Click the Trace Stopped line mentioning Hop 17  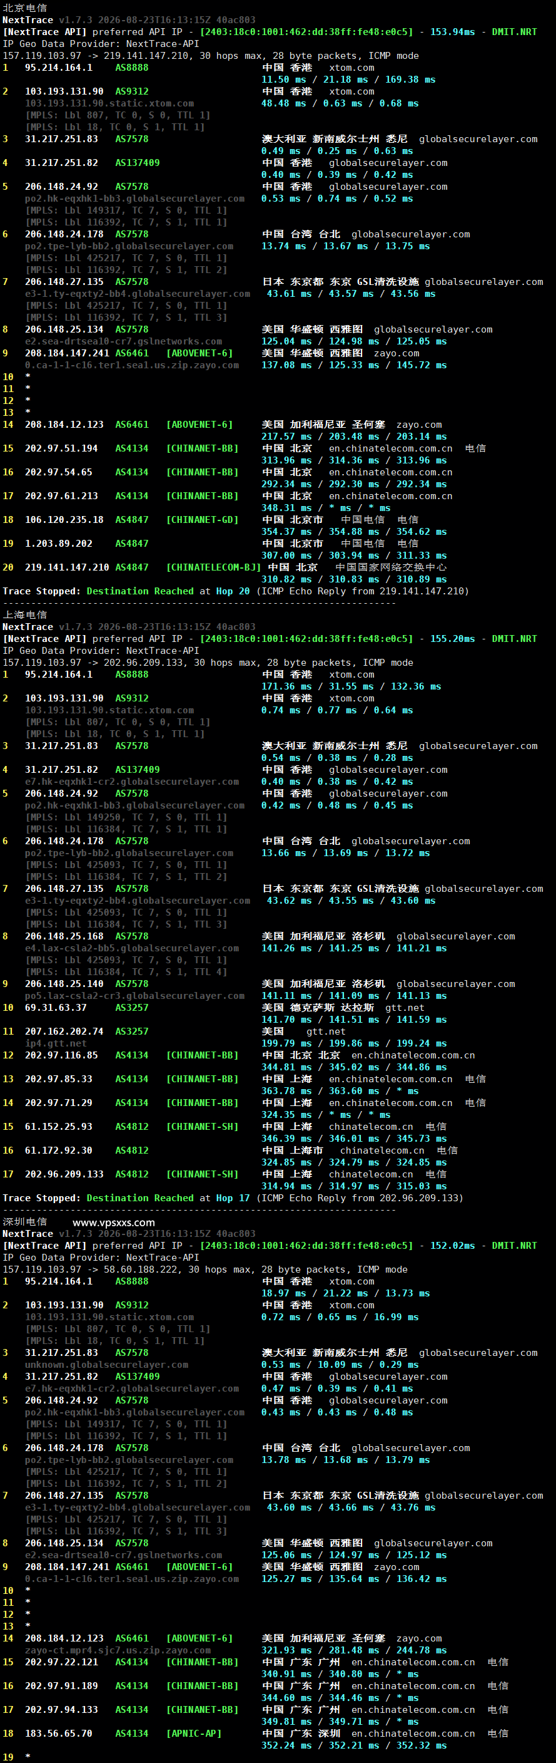[x=233, y=1198]
